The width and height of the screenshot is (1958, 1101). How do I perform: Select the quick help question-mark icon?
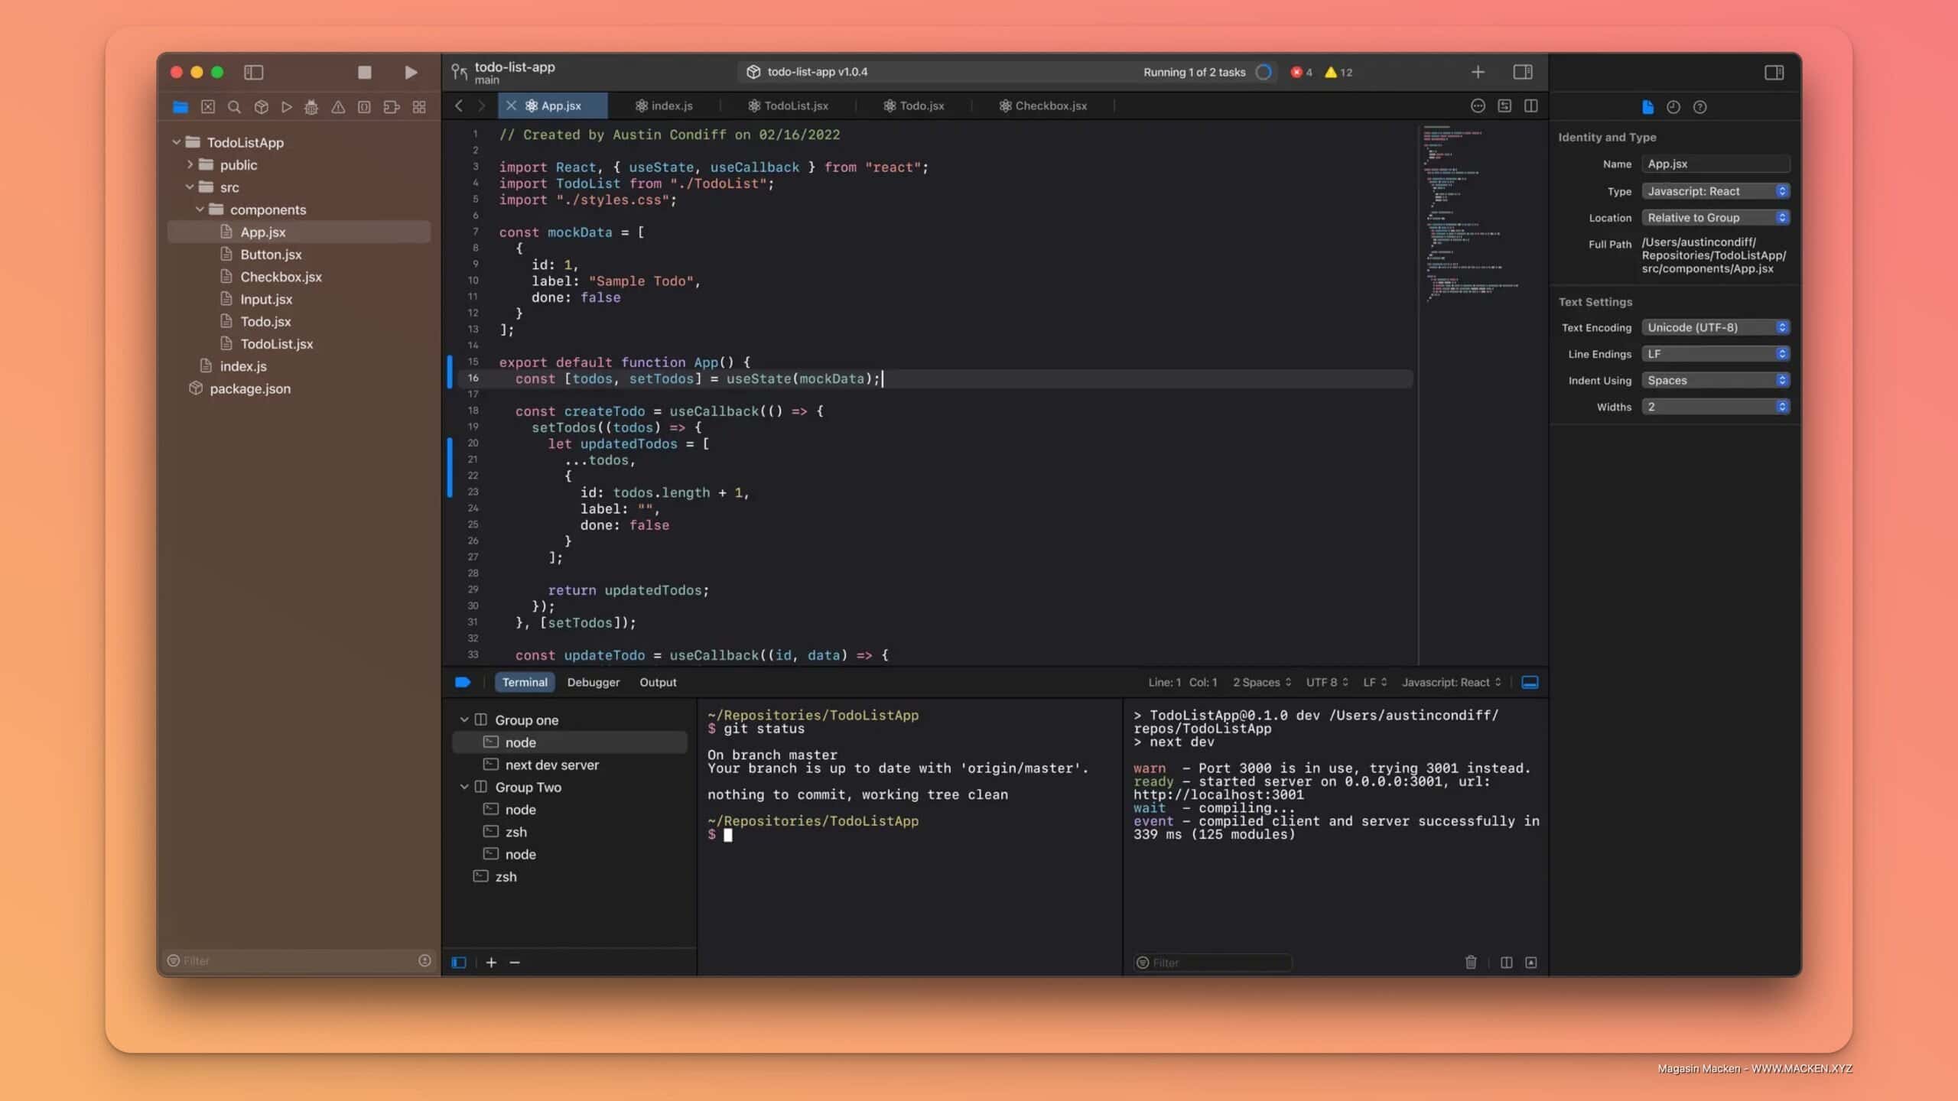click(x=1699, y=107)
